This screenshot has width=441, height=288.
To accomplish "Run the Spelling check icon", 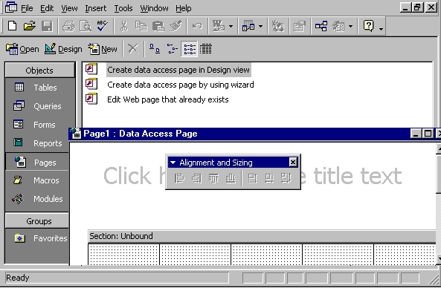I will [102, 26].
